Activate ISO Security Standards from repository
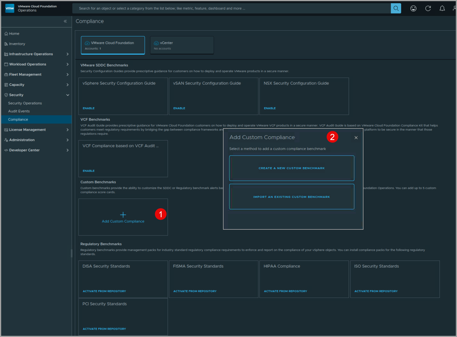This screenshot has width=457, height=337. [x=376, y=291]
